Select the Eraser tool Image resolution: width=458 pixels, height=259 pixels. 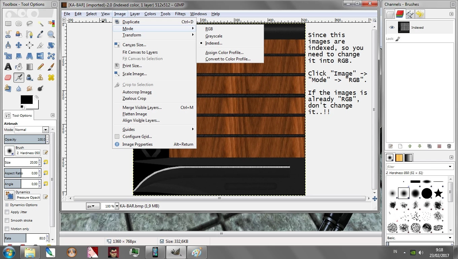point(8,78)
